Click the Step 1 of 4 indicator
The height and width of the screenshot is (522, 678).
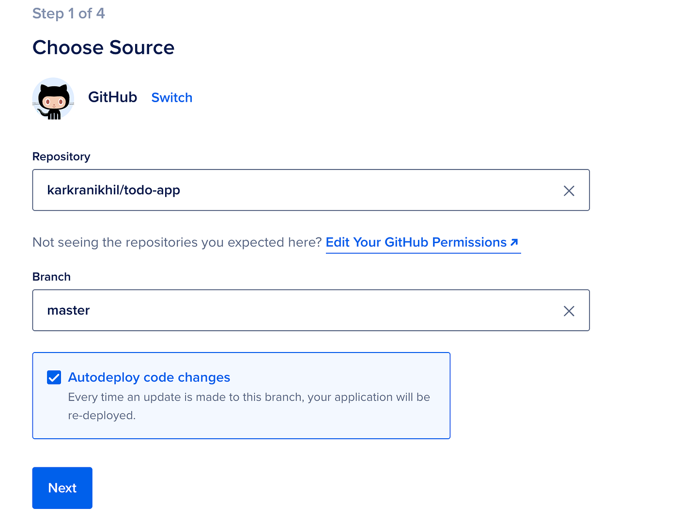tap(69, 14)
